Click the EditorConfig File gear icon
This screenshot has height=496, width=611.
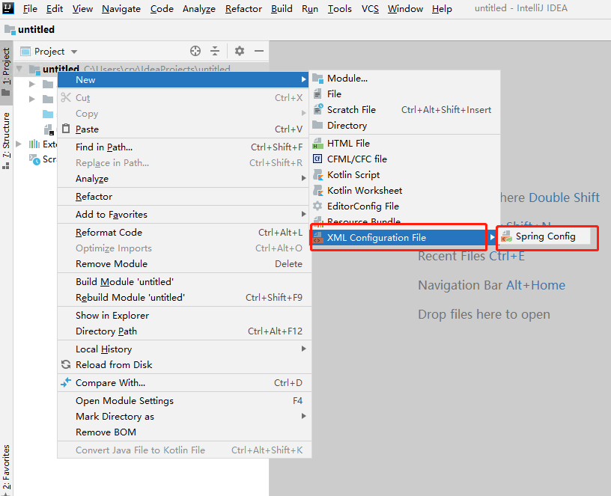click(317, 206)
